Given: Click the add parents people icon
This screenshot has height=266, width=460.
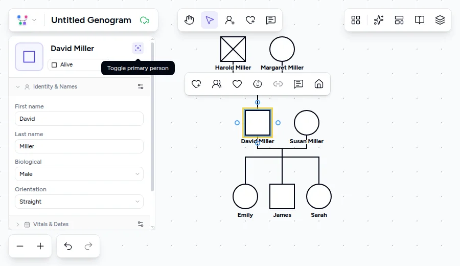Looking at the screenshot, I should [217, 84].
